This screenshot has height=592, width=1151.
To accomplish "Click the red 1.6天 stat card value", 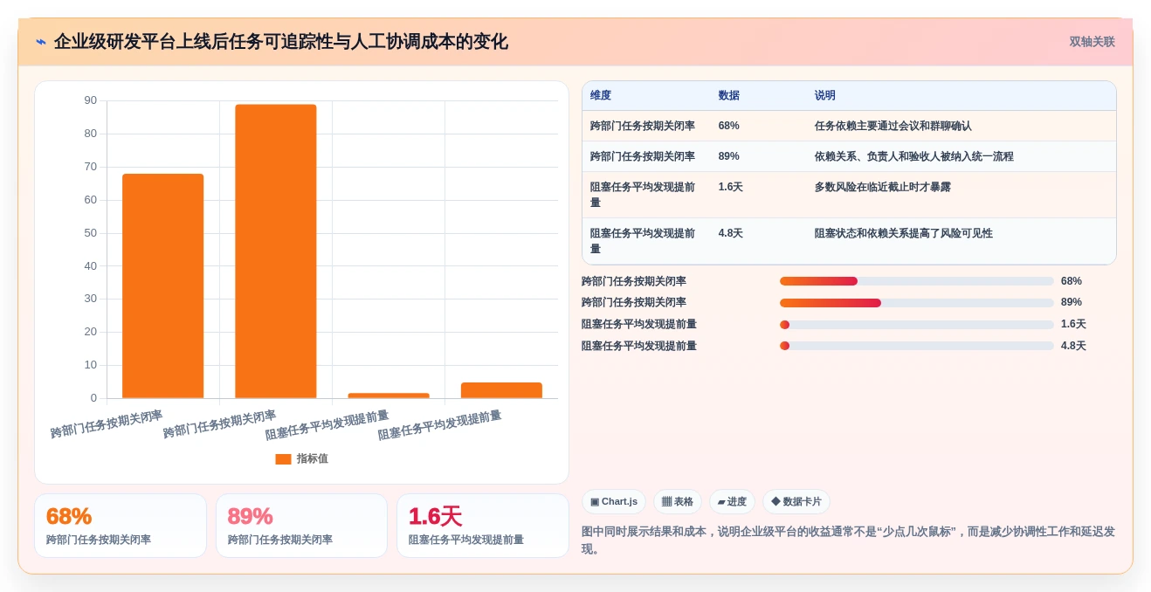I will pyautogui.click(x=436, y=516).
